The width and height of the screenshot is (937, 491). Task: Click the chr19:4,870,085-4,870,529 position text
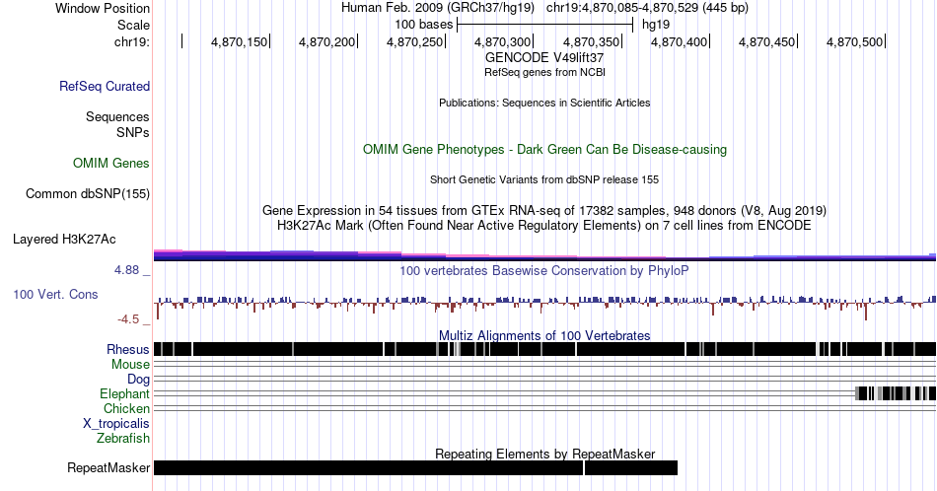(647, 8)
